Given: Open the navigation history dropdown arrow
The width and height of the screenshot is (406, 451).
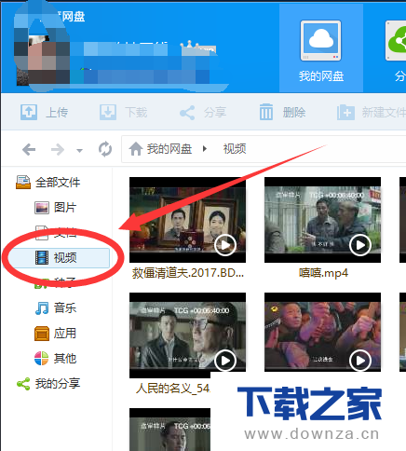Looking at the screenshot, I should (79, 151).
